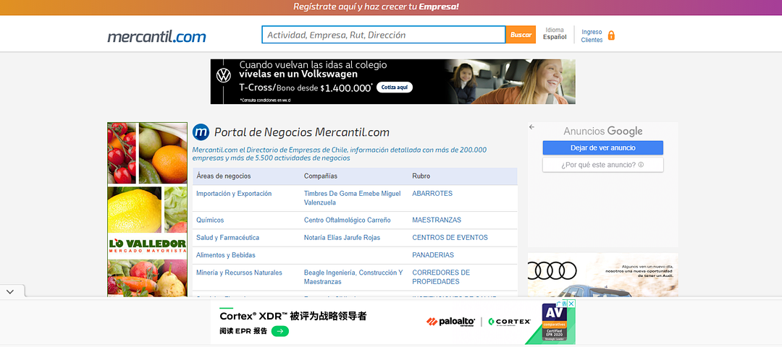
Task: Click the info icon beside '¿Por qué este anuncio?'
Action: 641,165
